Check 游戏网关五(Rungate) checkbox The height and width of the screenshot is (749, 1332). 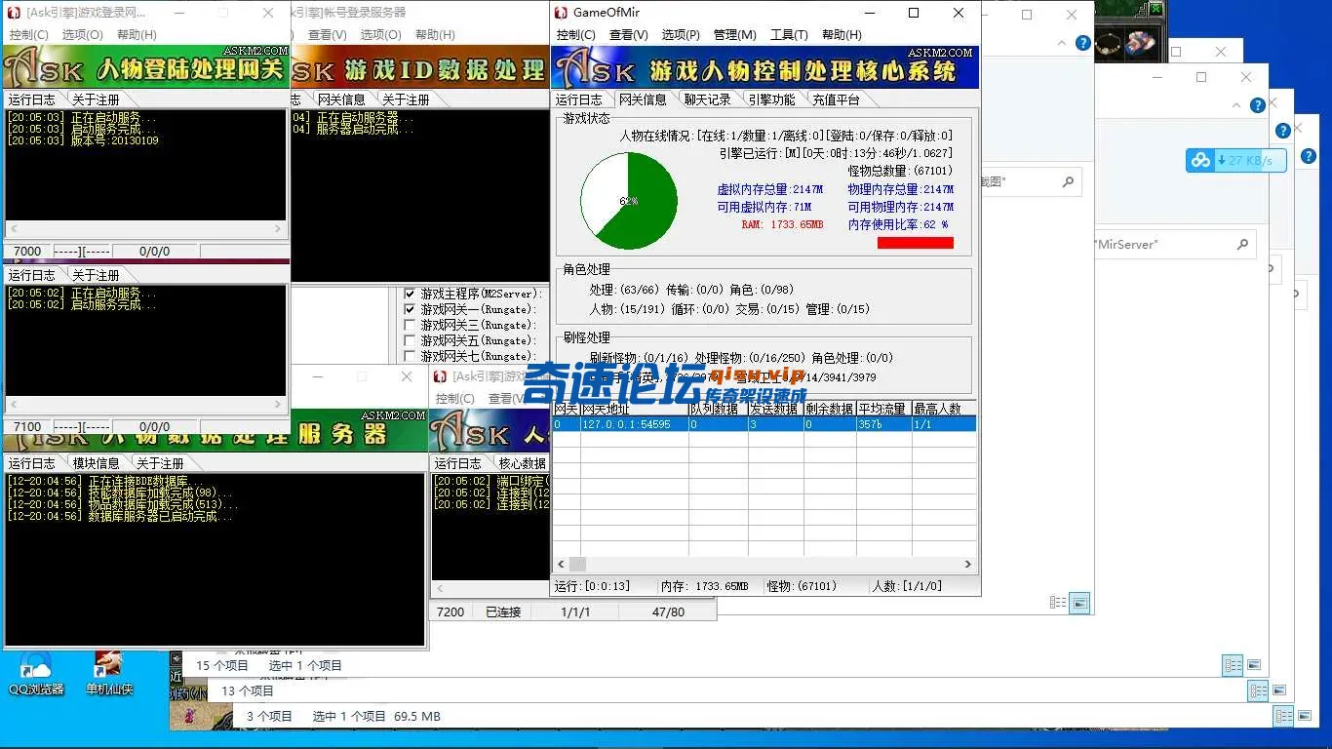click(x=410, y=340)
